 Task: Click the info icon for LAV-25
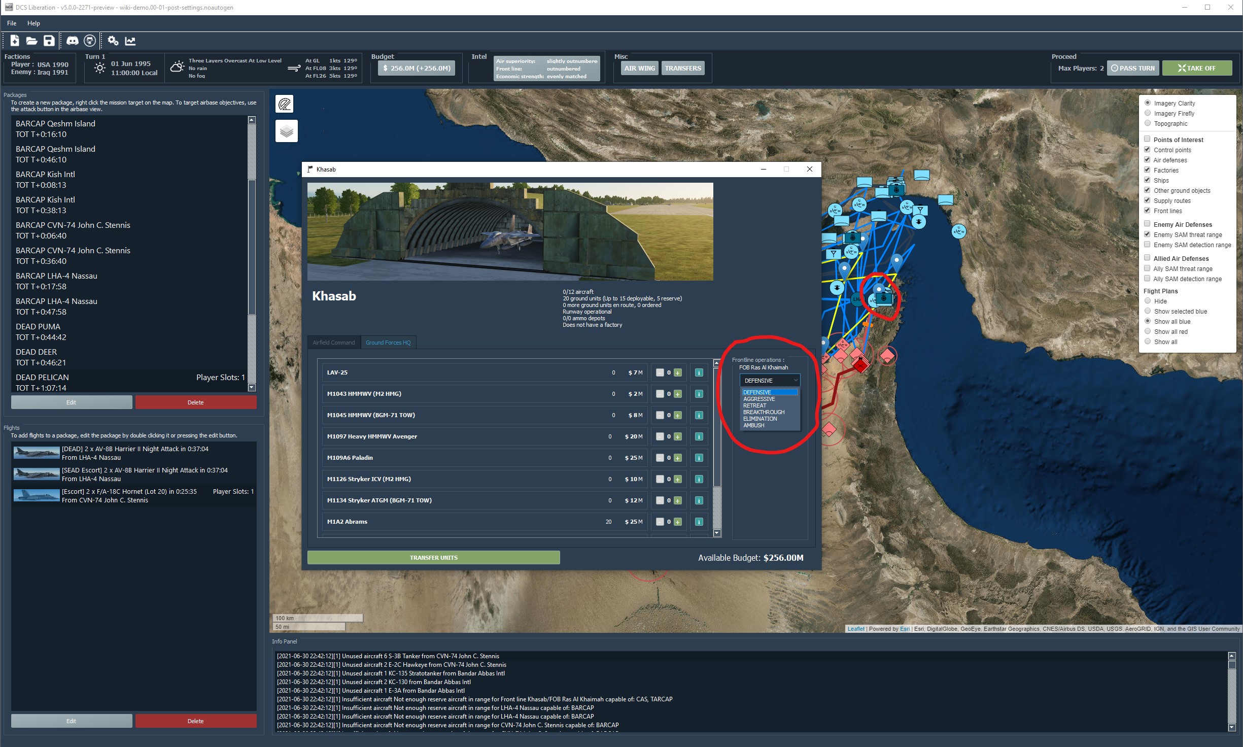coord(699,372)
